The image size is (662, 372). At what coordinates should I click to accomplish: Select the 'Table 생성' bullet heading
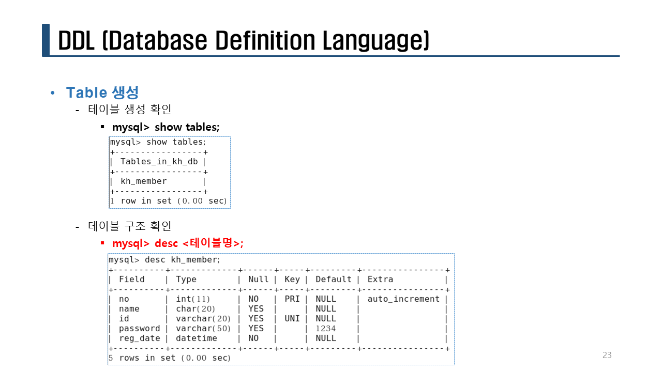[102, 93]
